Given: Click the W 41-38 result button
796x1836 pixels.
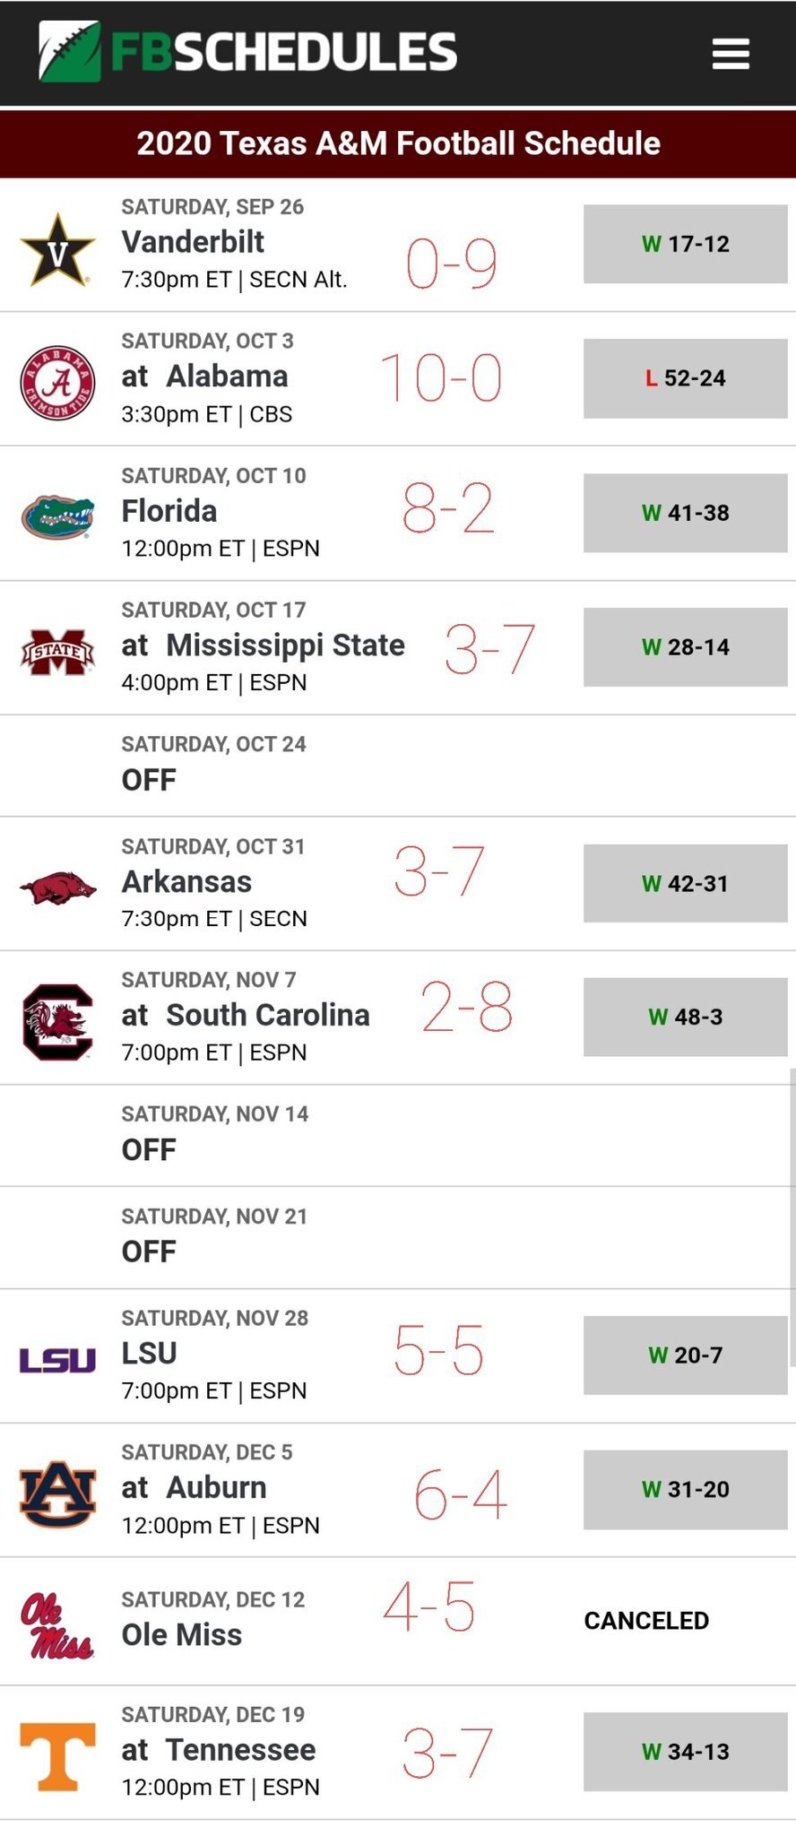Looking at the screenshot, I should click(685, 513).
